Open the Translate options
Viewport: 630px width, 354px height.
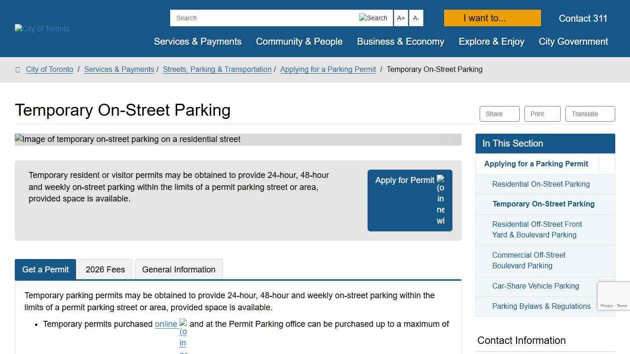pos(589,113)
